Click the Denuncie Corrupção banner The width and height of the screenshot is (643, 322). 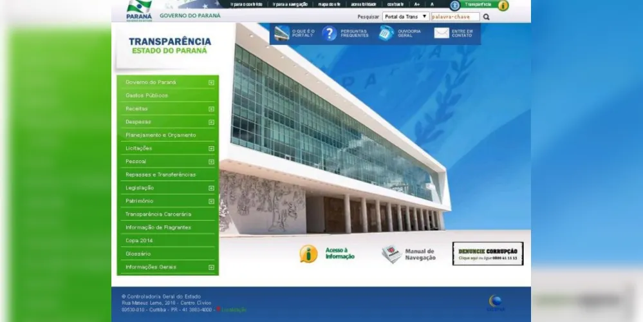488,254
